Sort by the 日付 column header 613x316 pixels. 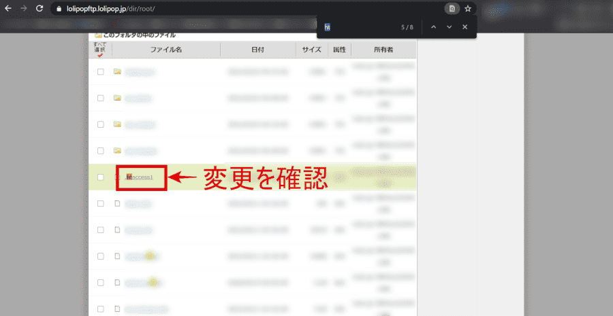(x=257, y=50)
